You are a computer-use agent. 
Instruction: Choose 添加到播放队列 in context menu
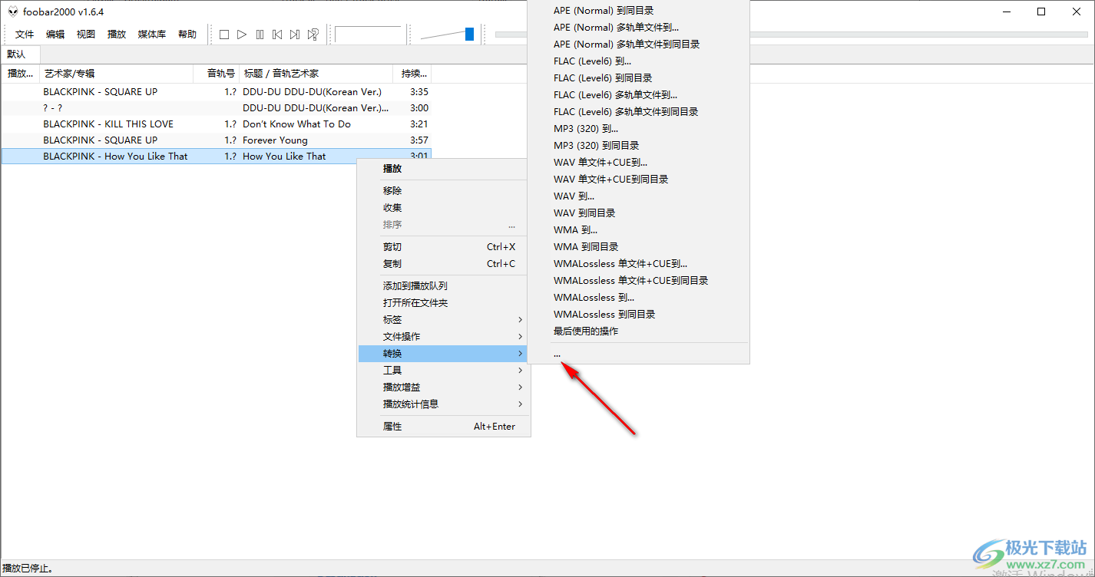[444, 286]
